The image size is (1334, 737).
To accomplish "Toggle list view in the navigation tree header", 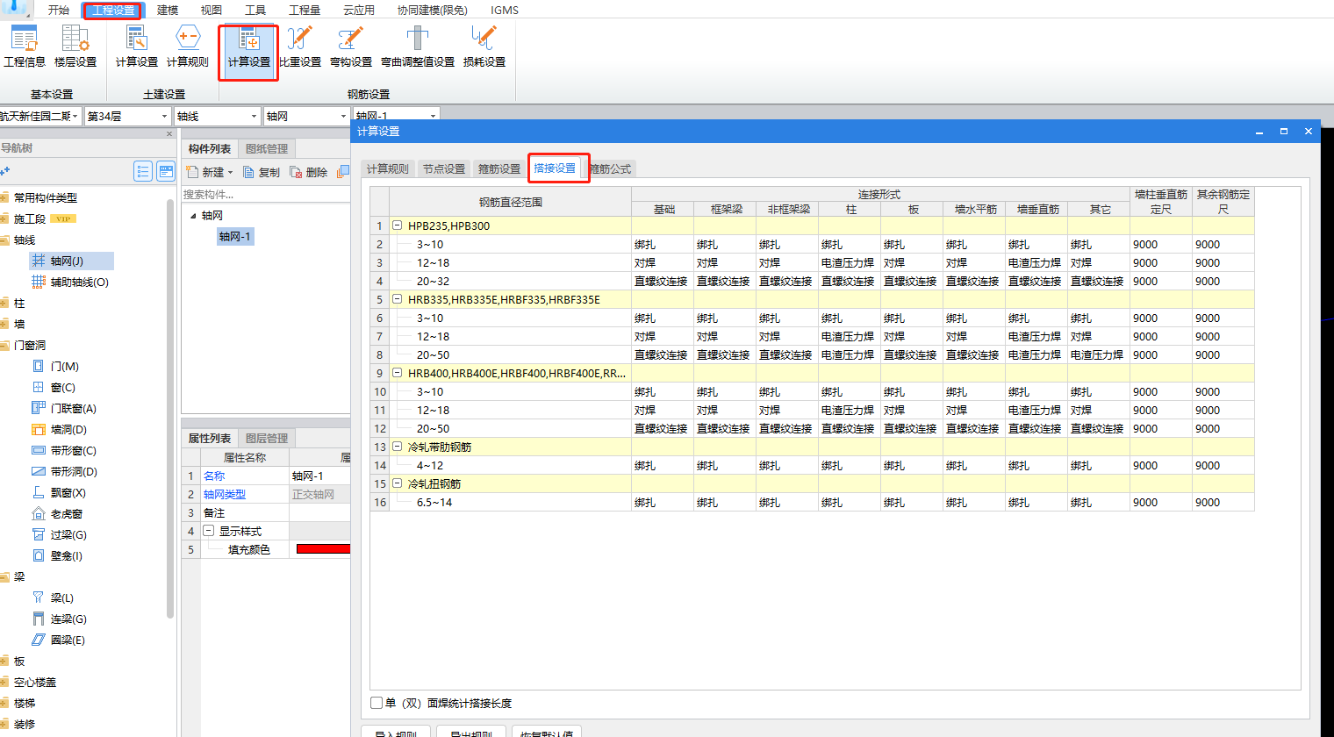I will pyautogui.click(x=143, y=171).
